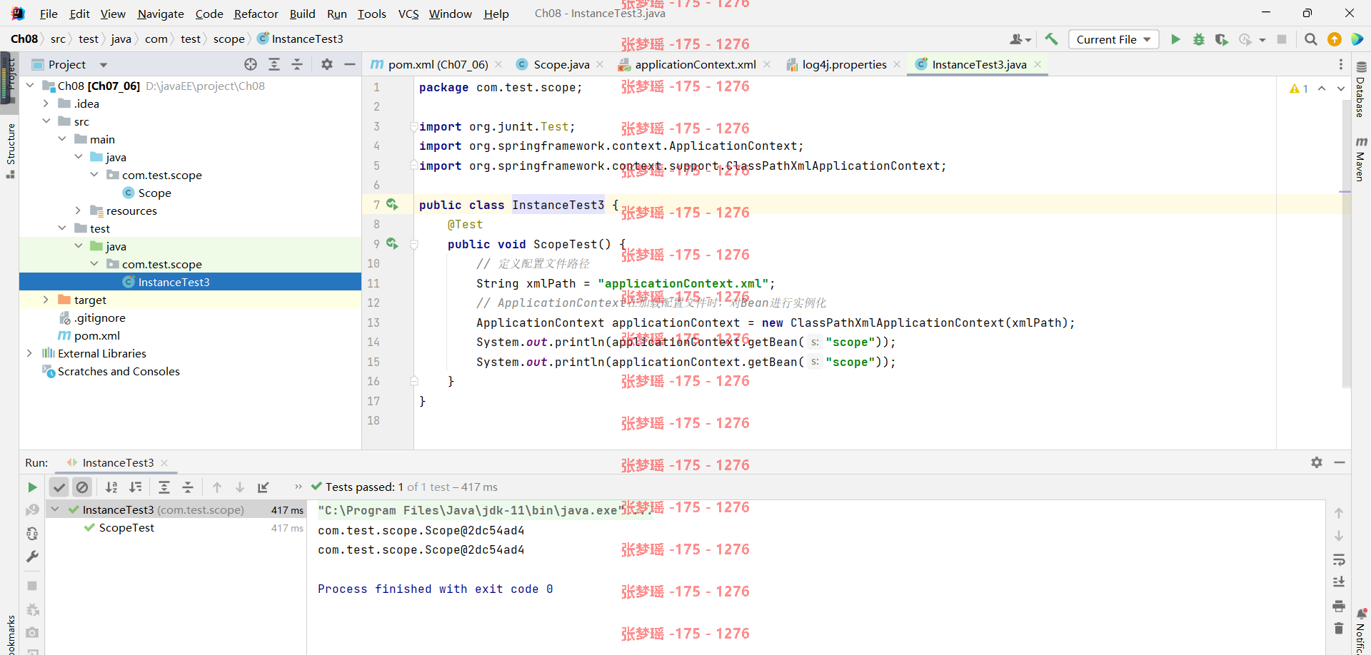Open Project panel settings gear
1371x655 pixels.
(x=327, y=64)
